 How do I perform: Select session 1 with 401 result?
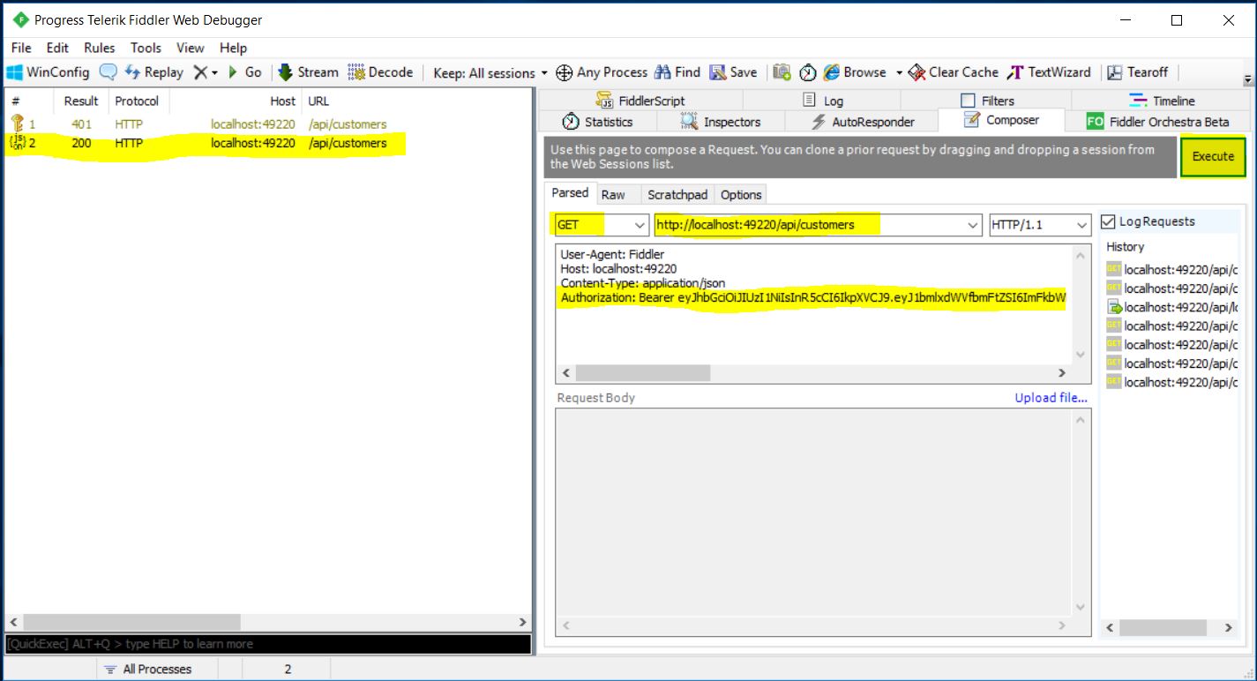point(266,124)
